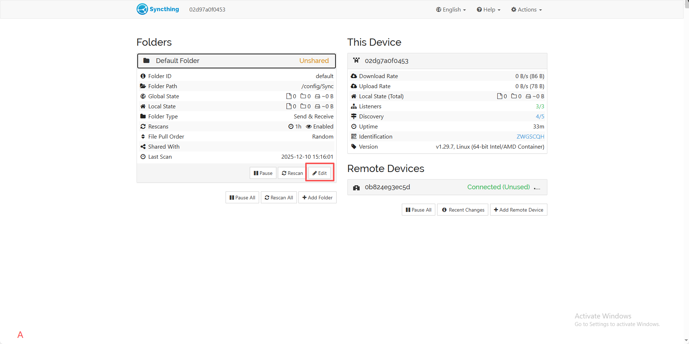Click the Random file pull order value

click(323, 136)
